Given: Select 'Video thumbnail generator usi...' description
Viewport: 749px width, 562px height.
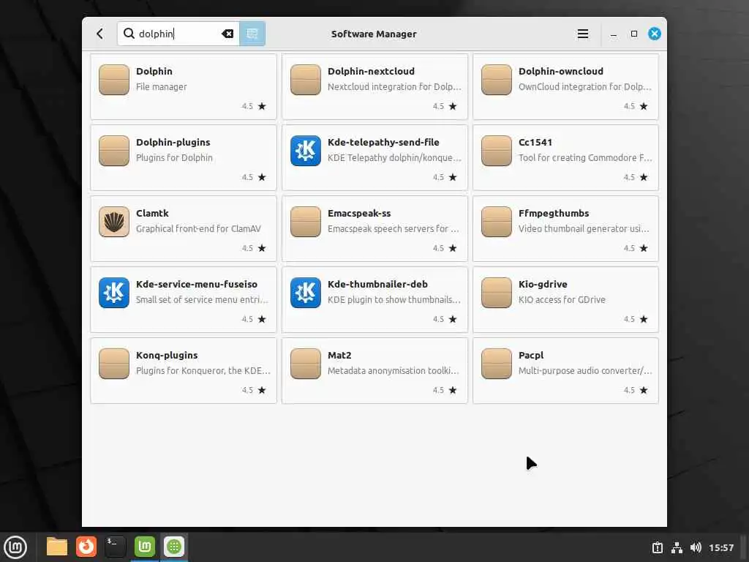Looking at the screenshot, I should tap(584, 228).
